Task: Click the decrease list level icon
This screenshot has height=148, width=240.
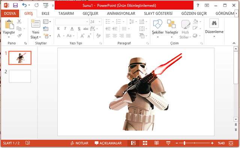Action: 108,28
